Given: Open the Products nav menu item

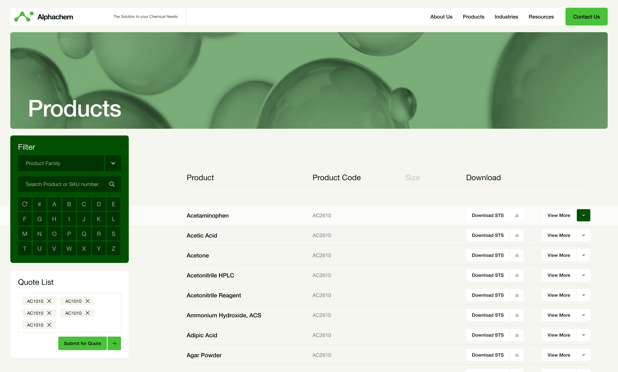Looking at the screenshot, I should tap(473, 17).
